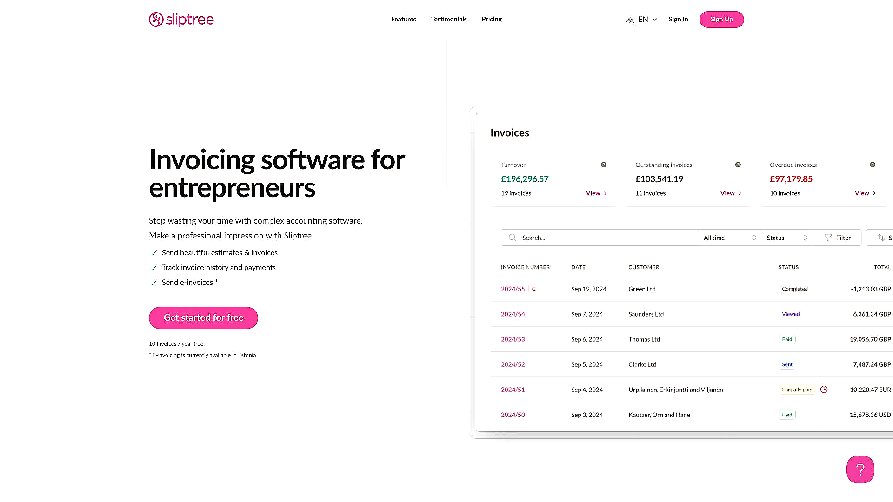Open the All time date range dropdown
The height and width of the screenshot is (502, 893).
pos(730,238)
